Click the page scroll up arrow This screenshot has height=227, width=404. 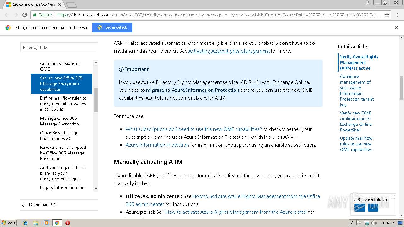(401, 38)
